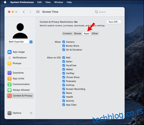Show all preferences via grid icon

pos(38,12)
